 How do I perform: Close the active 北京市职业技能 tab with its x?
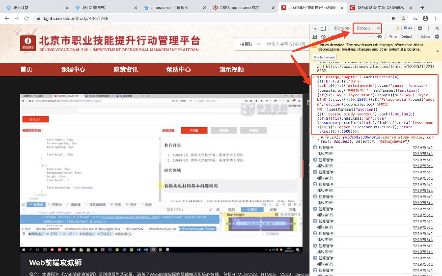pyautogui.click(x=342, y=7)
